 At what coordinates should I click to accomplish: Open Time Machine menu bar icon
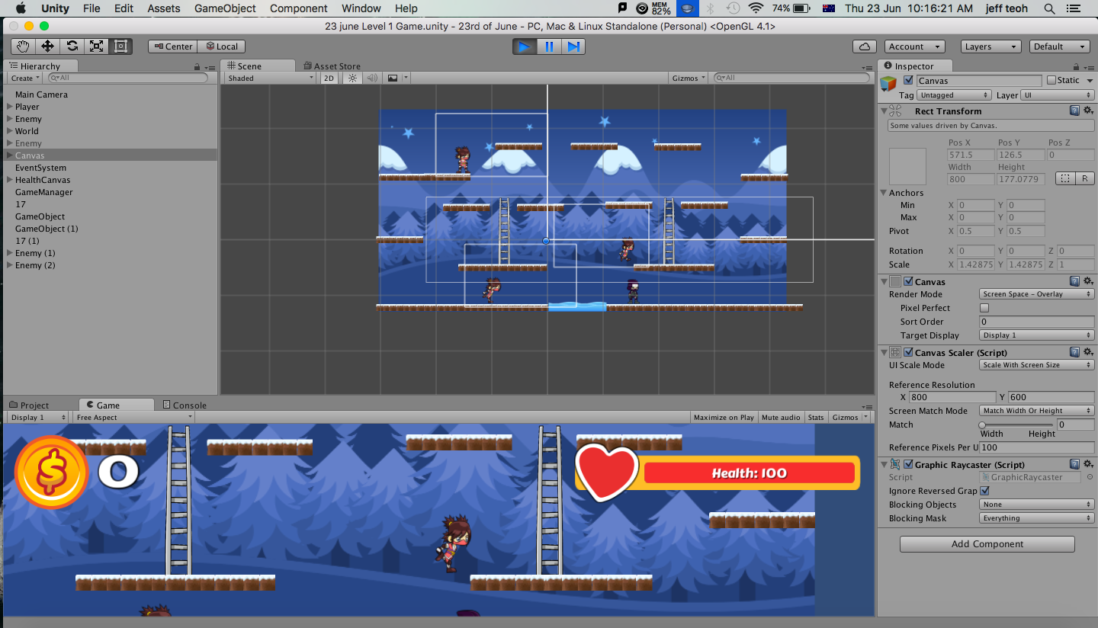click(733, 8)
